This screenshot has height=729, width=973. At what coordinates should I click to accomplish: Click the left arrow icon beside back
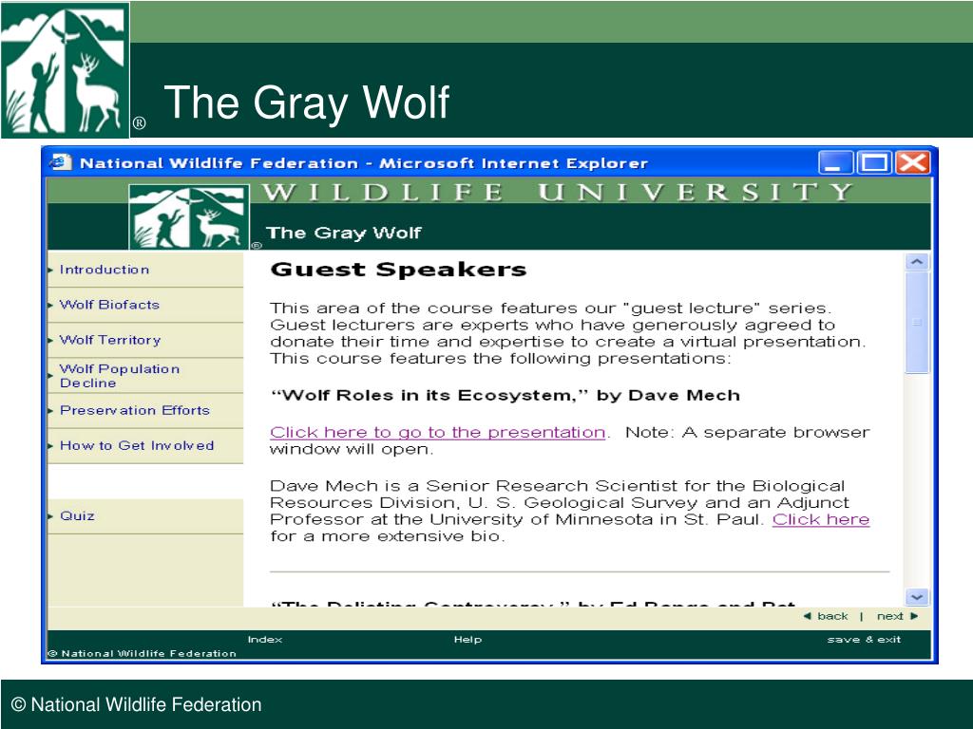point(808,616)
